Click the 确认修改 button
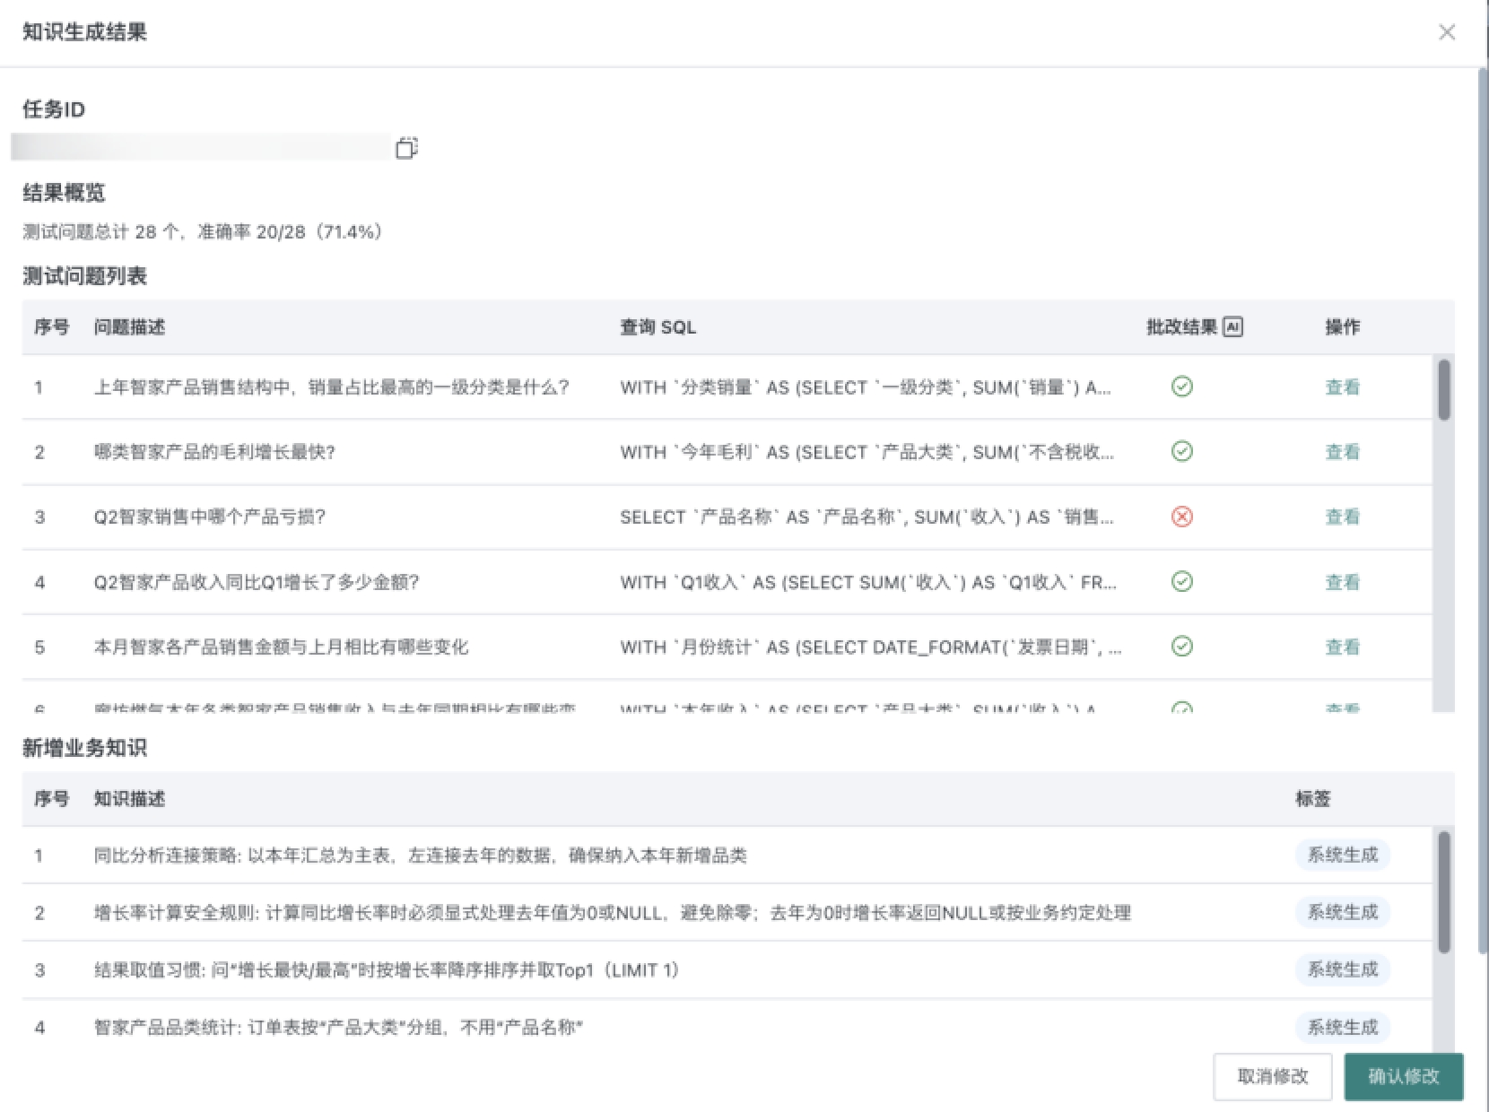This screenshot has height=1112, width=1489. [1404, 1076]
